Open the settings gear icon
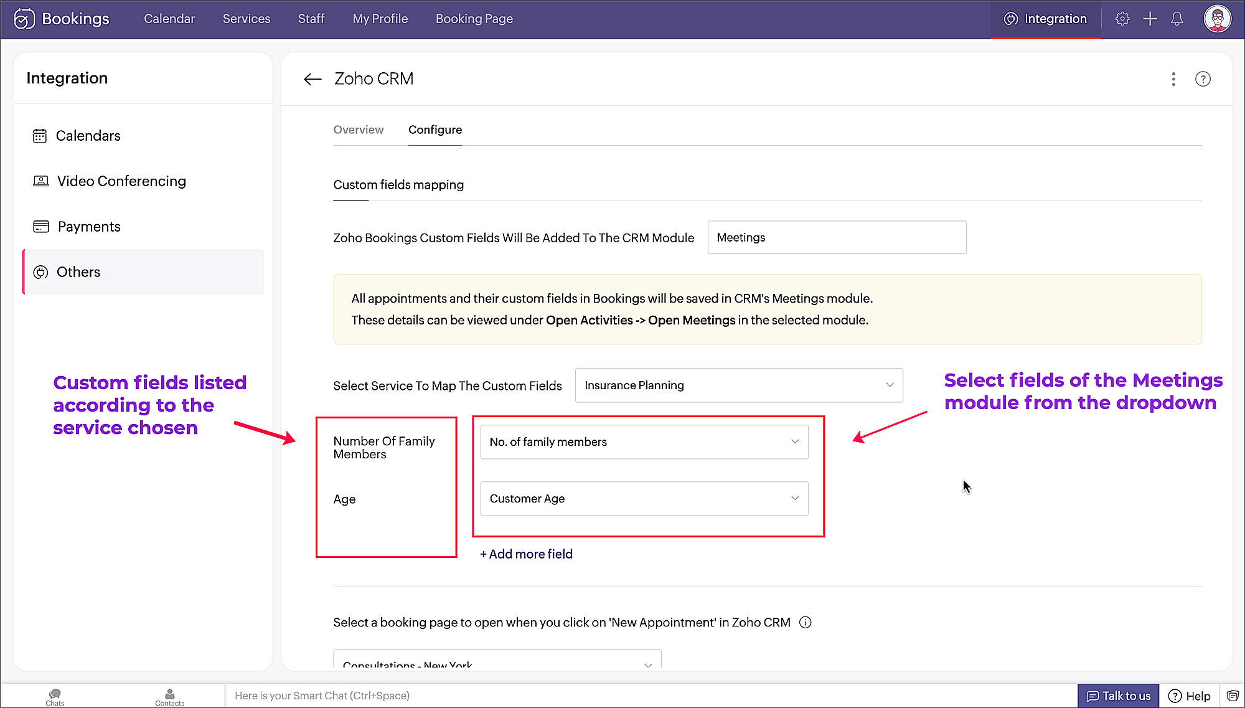 pyautogui.click(x=1122, y=19)
